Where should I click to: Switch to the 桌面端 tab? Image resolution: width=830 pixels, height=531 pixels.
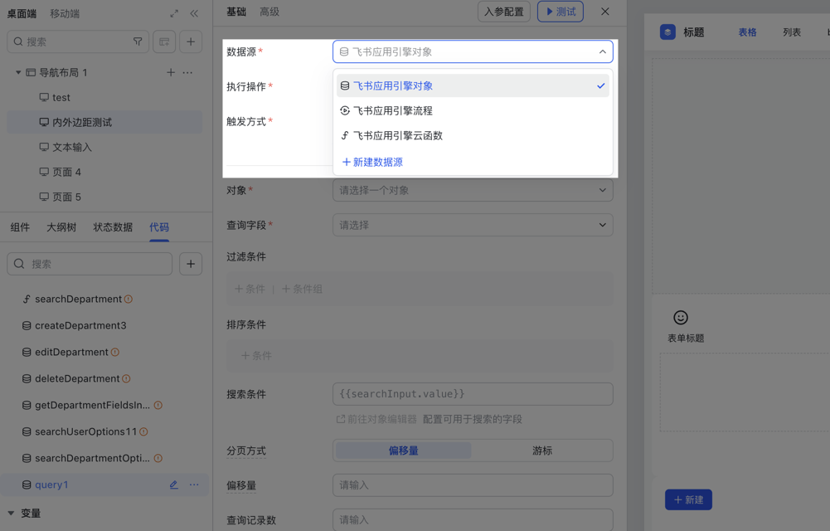[x=22, y=14]
